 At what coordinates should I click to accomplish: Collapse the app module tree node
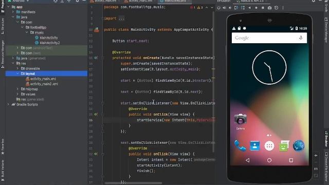point(8,7)
